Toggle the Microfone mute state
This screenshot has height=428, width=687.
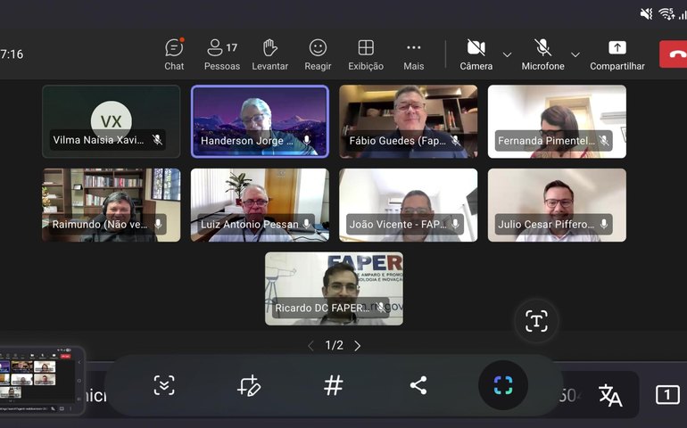542,53
